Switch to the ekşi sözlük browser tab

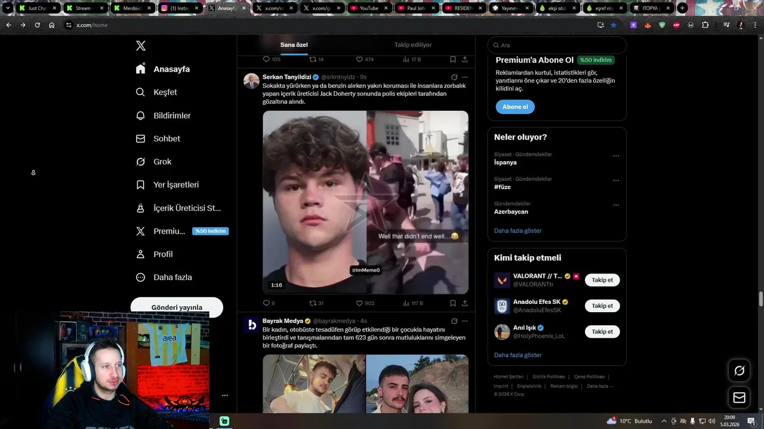coord(556,8)
